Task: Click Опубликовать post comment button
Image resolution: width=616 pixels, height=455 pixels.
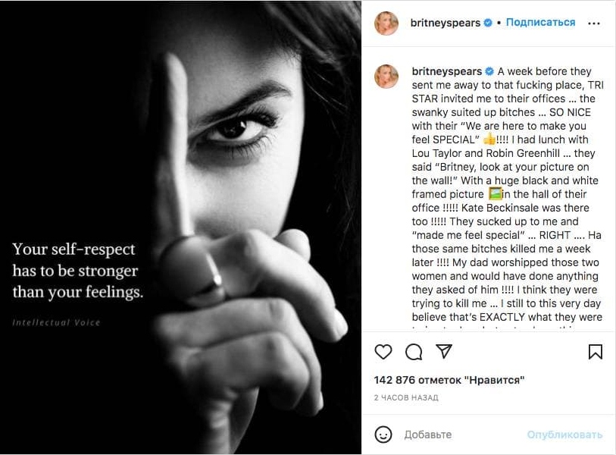Action: coord(564,435)
